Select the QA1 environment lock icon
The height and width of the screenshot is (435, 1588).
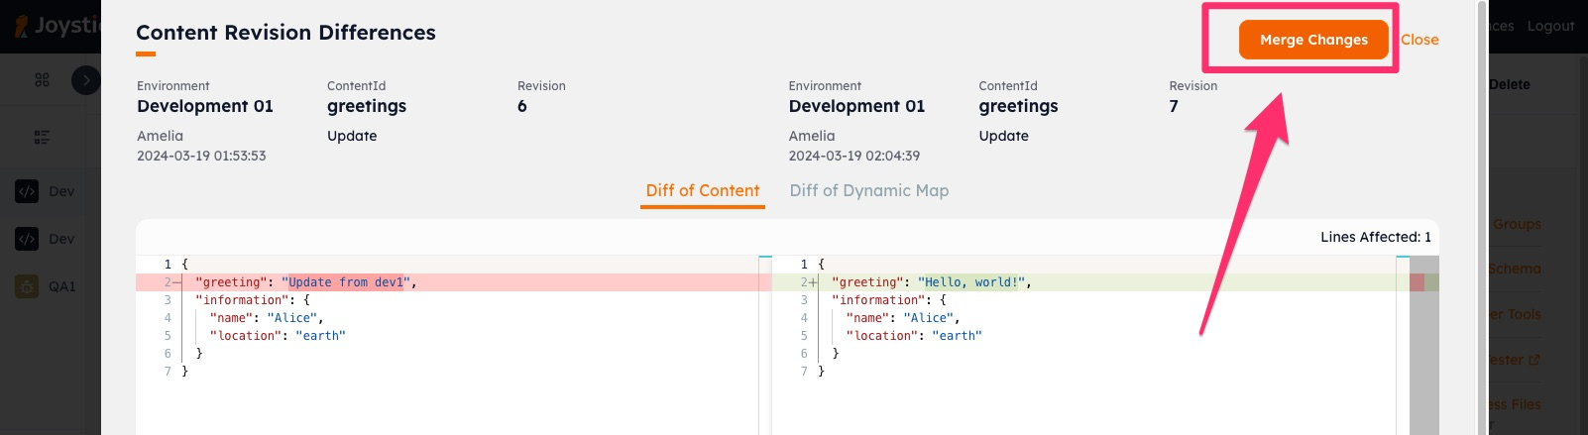point(27,286)
